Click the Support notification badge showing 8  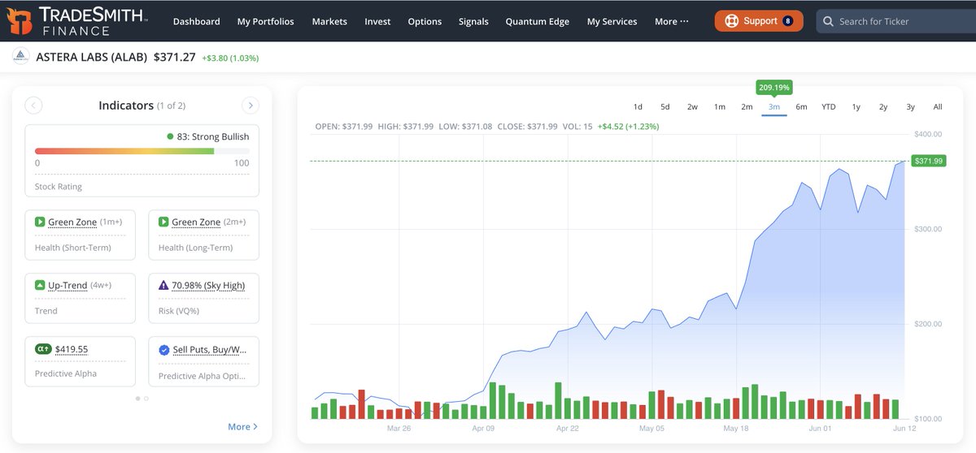[x=787, y=21]
